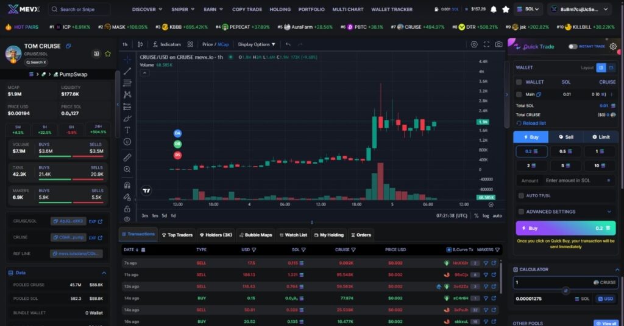Check the select-all WALLET header checkbox

(519, 82)
